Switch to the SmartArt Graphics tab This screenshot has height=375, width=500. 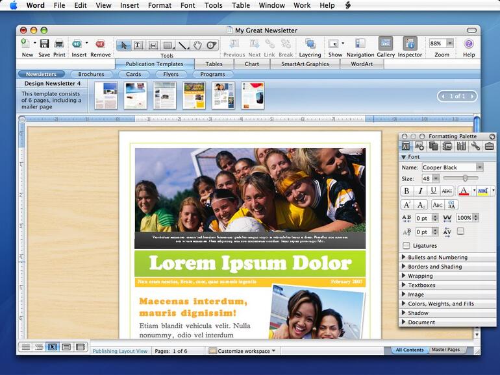click(x=304, y=64)
